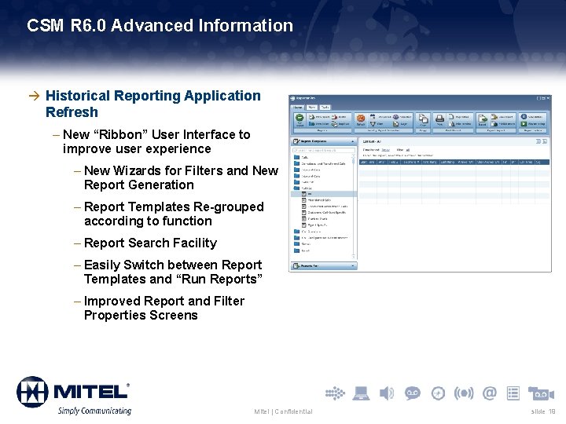This screenshot has width=566, height=424.
Task: Select the Home ribbon tab
Action: point(298,108)
